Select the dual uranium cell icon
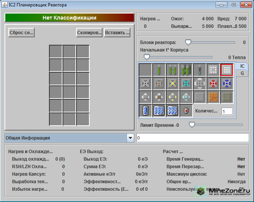 click(173, 70)
